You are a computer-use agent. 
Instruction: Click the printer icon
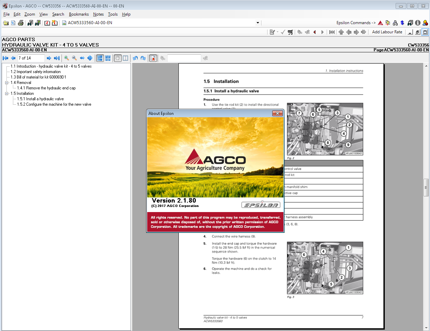click(21, 23)
